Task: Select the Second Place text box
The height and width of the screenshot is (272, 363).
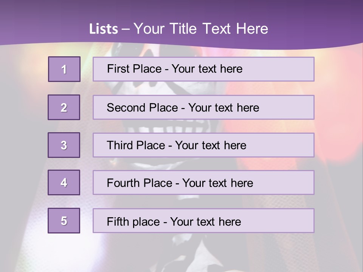Action: point(203,107)
